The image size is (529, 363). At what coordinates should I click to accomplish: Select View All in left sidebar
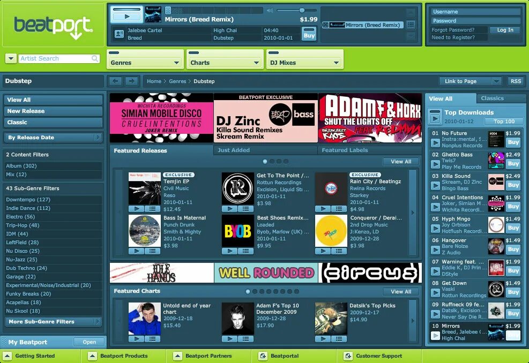point(53,100)
